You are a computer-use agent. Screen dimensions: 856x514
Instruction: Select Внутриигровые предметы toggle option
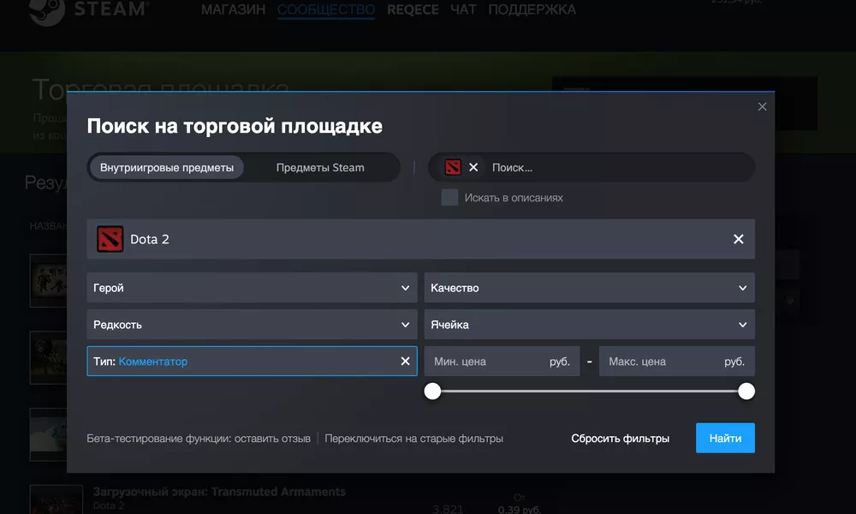click(167, 167)
